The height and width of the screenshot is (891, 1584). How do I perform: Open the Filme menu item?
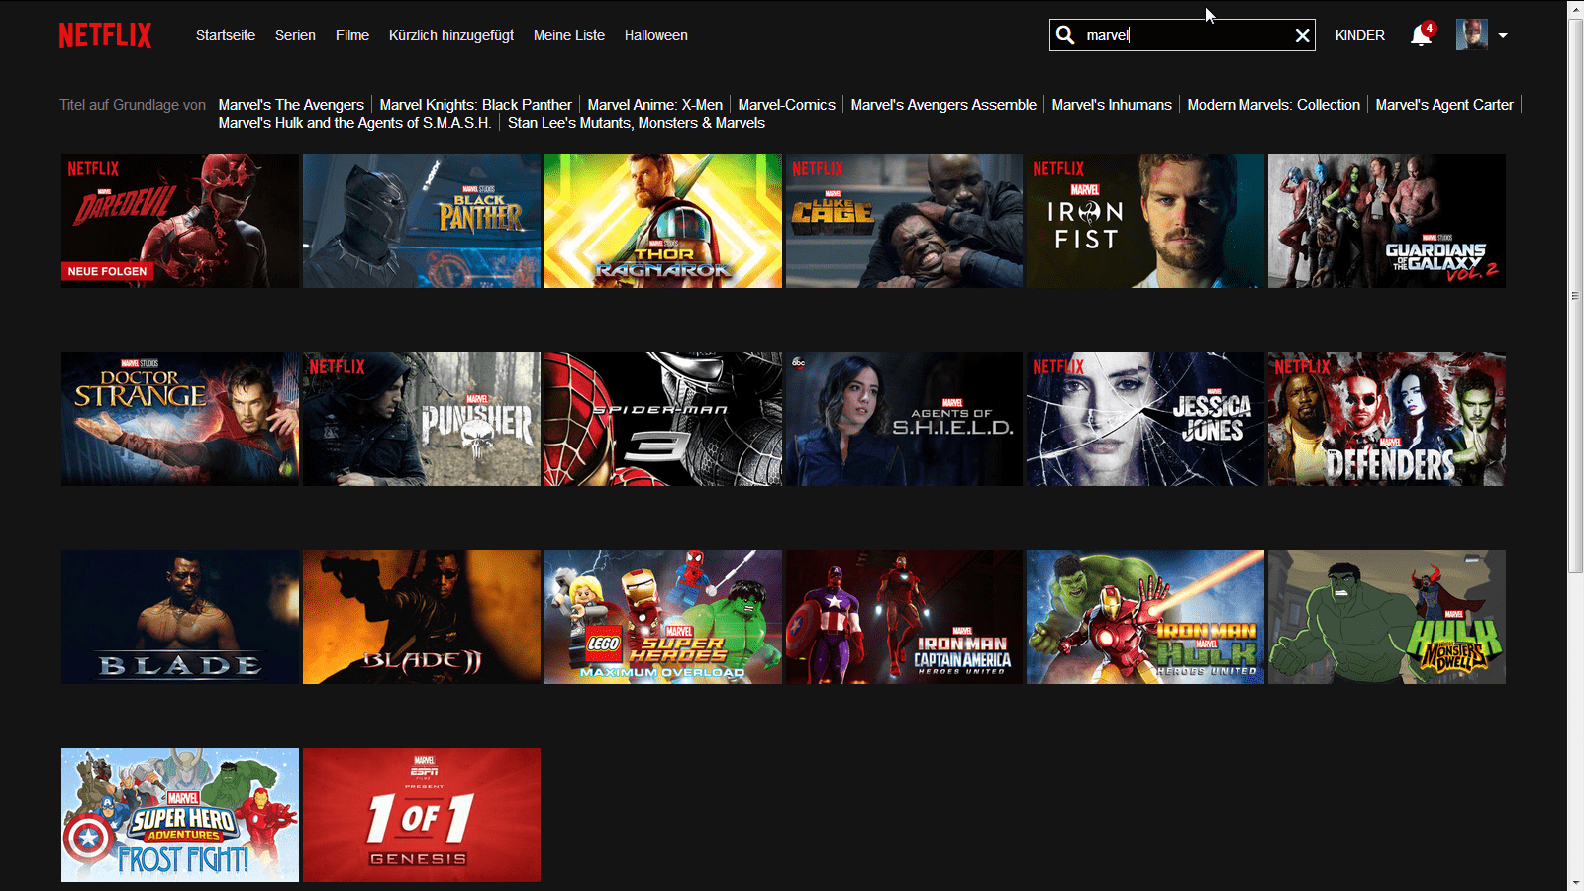[x=352, y=35]
